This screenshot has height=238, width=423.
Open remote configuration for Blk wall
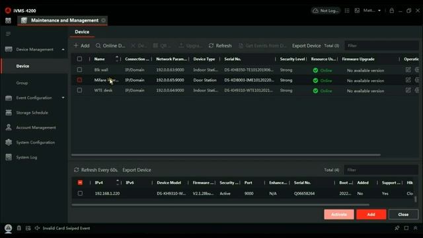(x=417, y=69)
